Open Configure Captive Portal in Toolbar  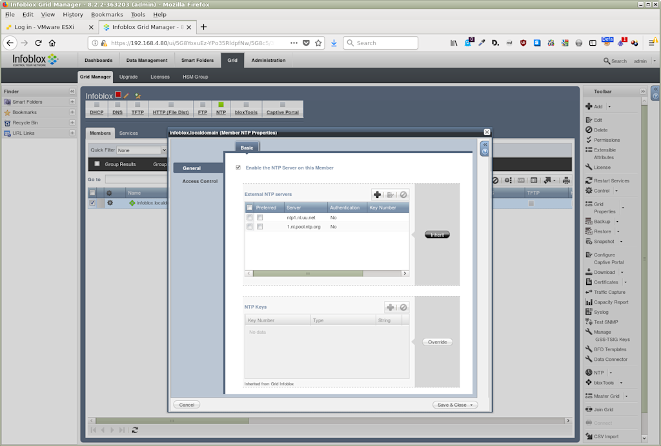click(605, 258)
